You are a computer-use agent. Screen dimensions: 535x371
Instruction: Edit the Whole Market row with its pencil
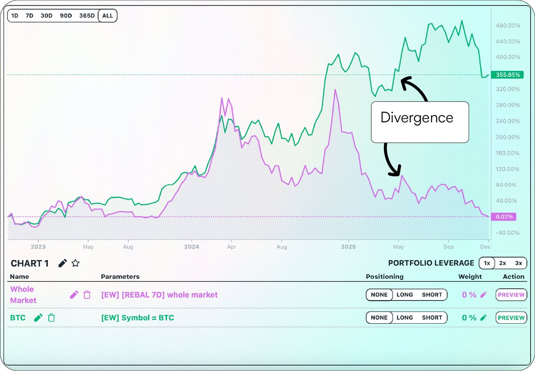pos(74,295)
